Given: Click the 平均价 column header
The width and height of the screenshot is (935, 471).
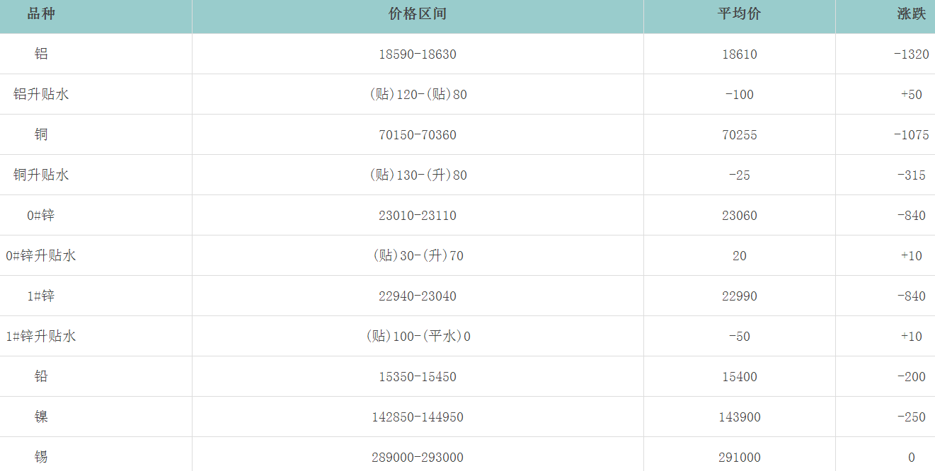Looking at the screenshot, I should click(x=739, y=14).
